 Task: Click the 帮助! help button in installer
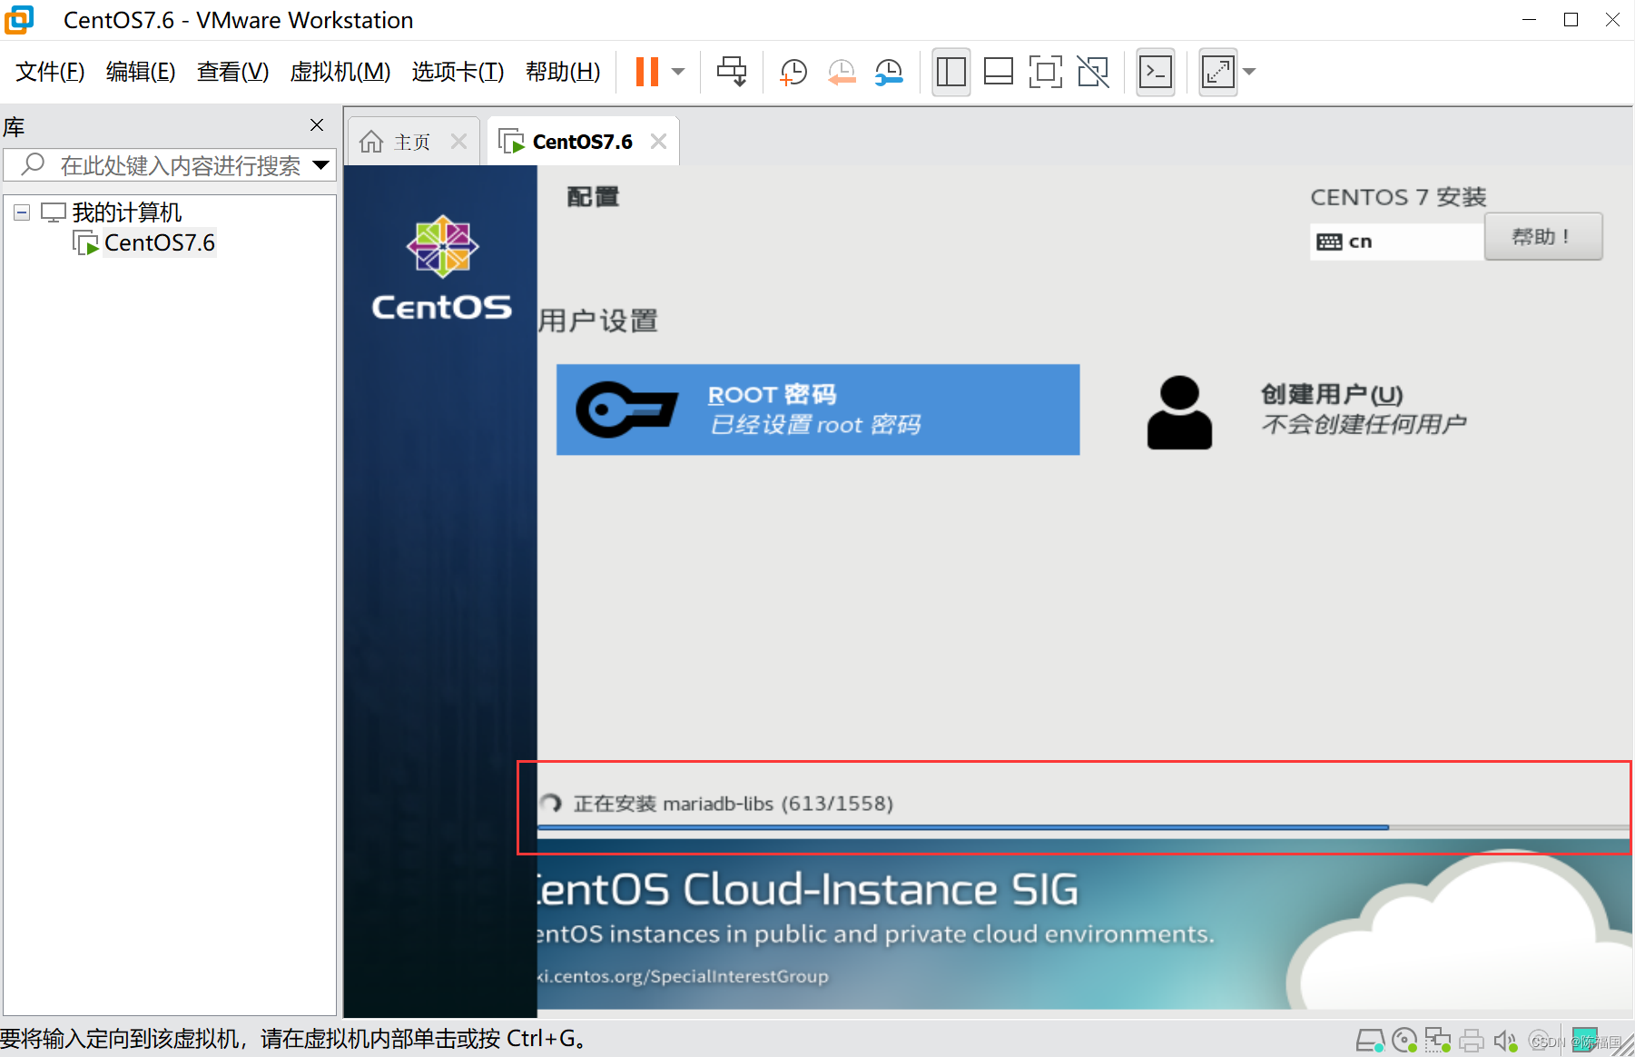click(x=1543, y=237)
